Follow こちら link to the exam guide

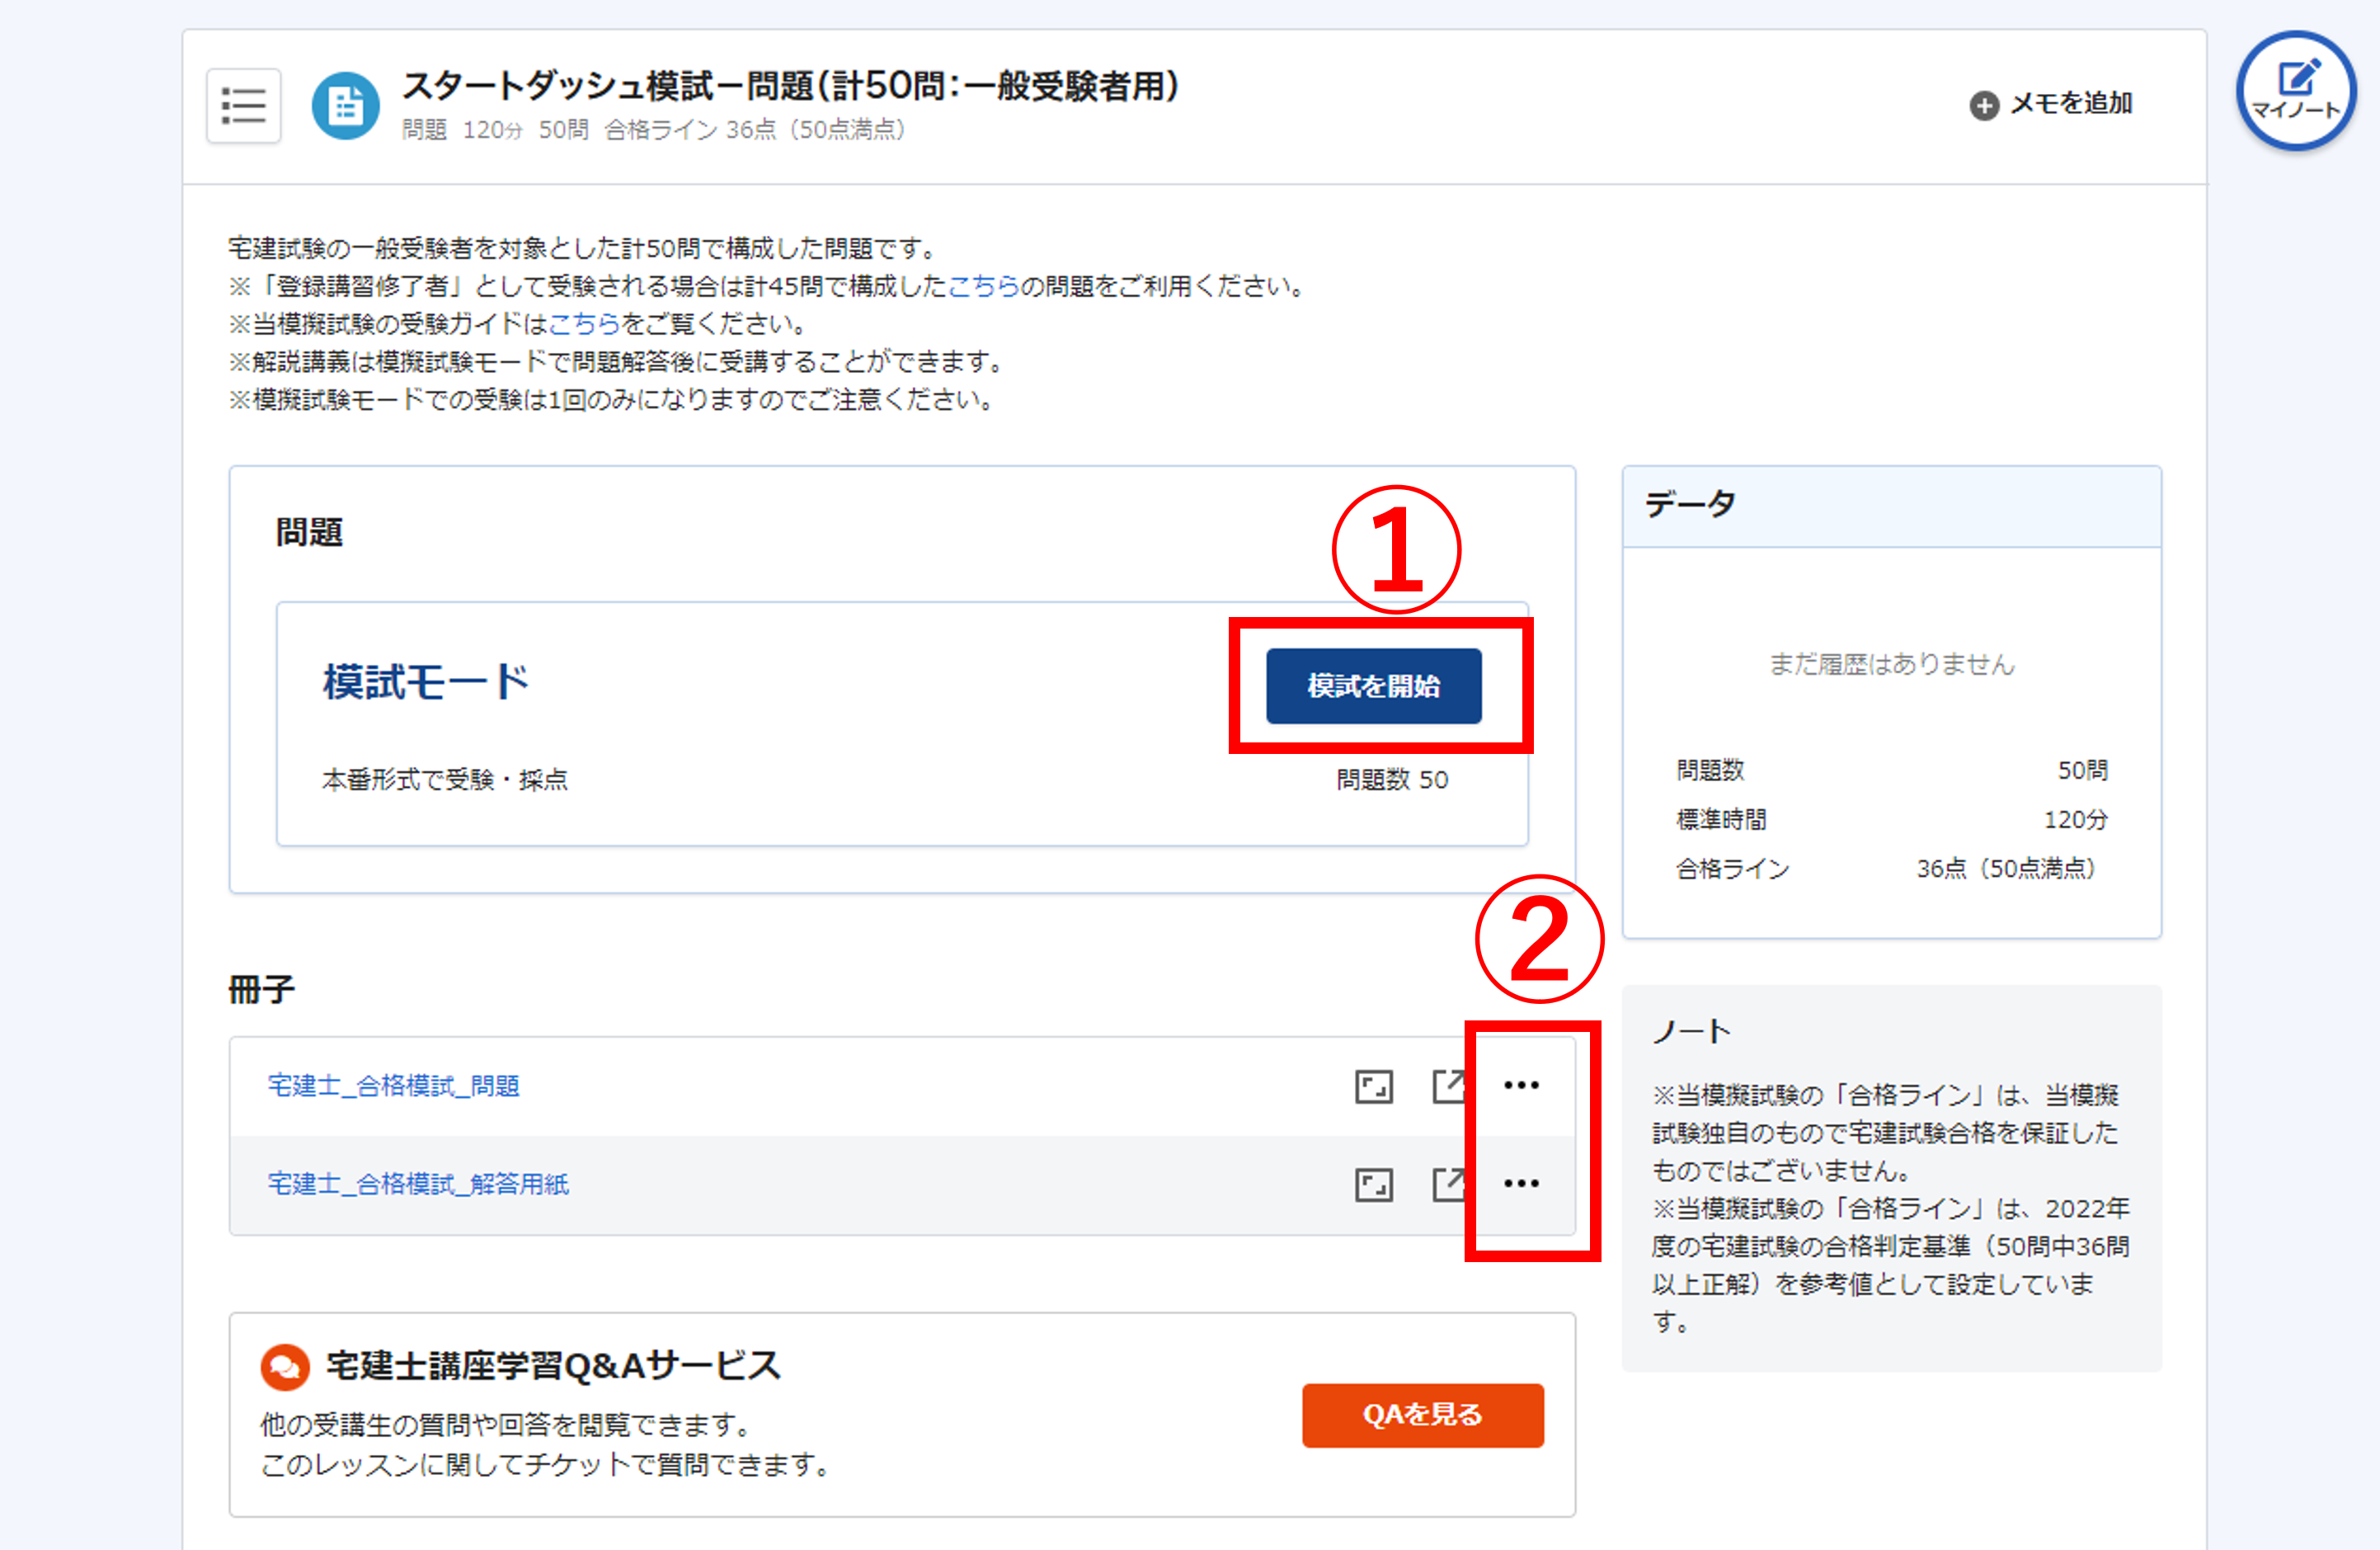coord(585,324)
